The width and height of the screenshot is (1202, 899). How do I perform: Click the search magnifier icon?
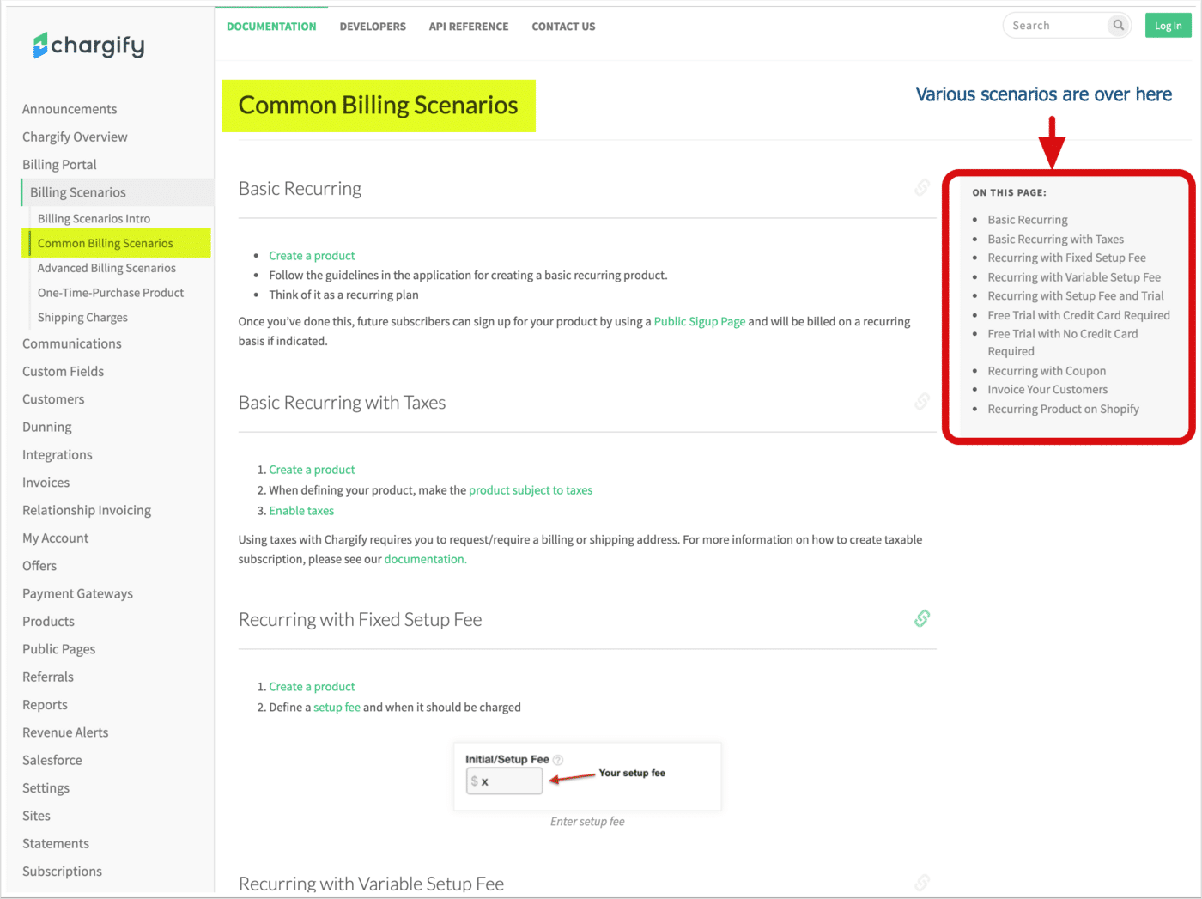pyautogui.click(x=1118, y=25)
